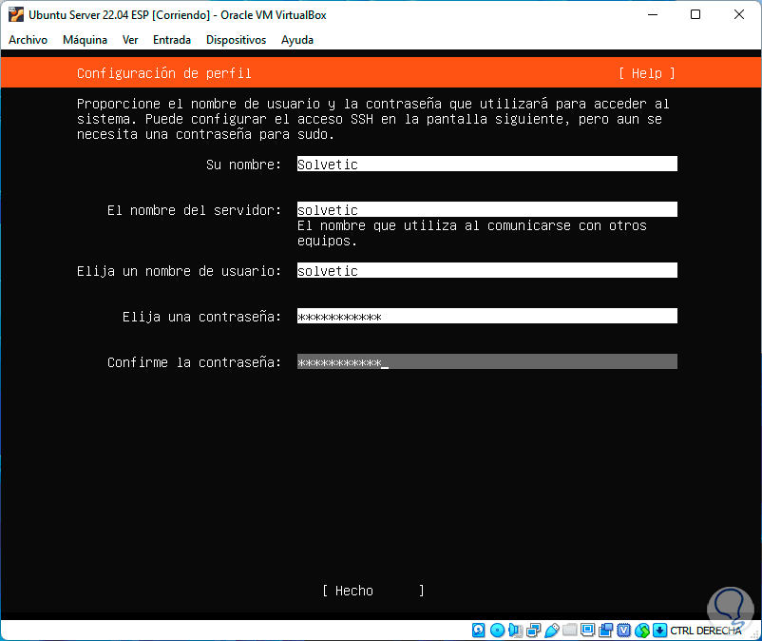Image resolution: width=762 pixels, height=641 pixels.
Task: Click the CTRL DERECHA host key label
Action: point(706,631)
